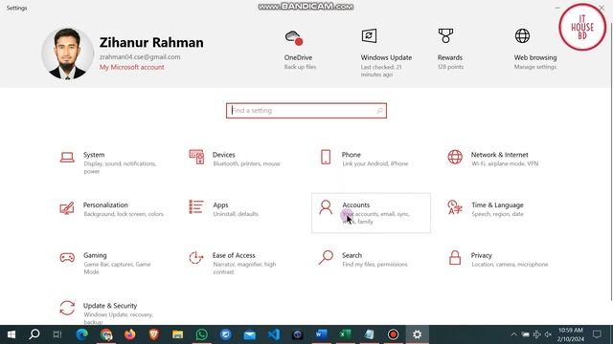Open the Windows Start menu
This screenshot has height=344, width=613.
tap(11, 334)
